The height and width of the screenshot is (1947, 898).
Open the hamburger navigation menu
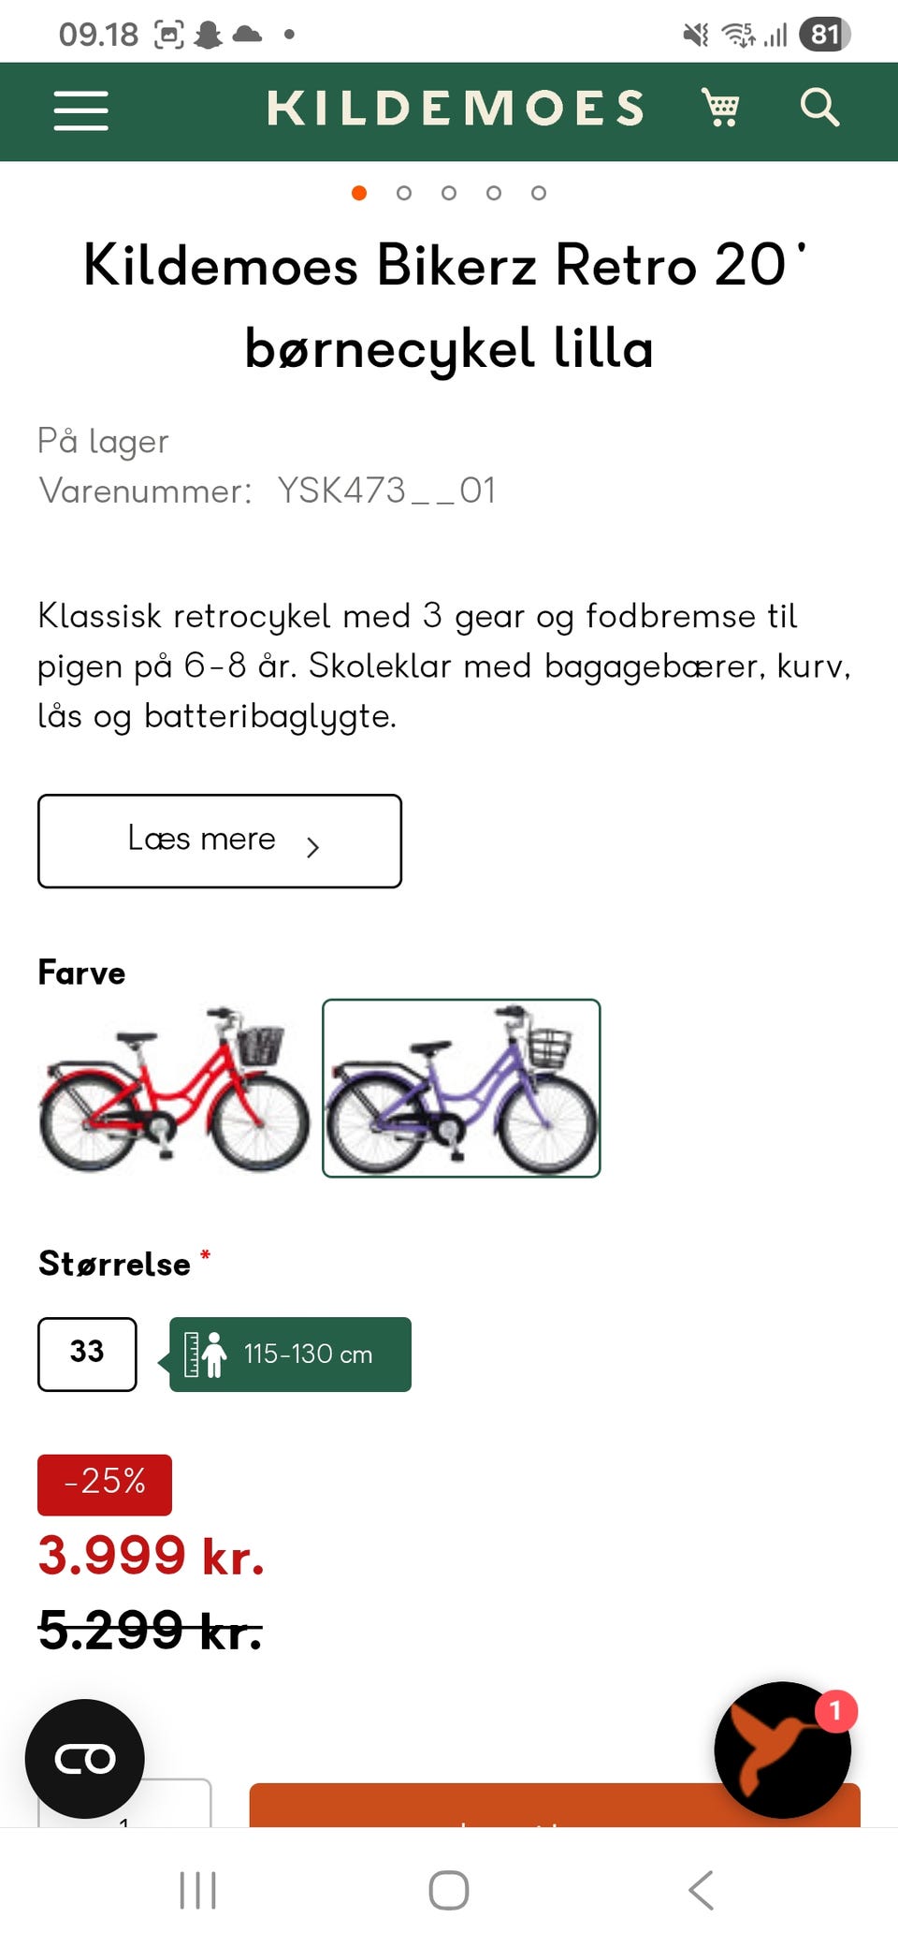81,110
